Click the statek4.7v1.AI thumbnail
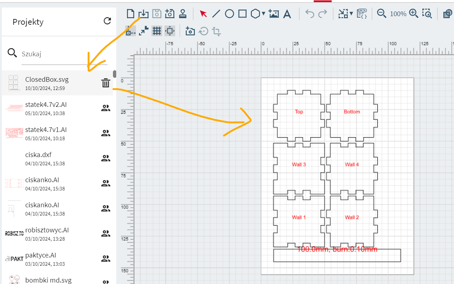 [14, 133]
